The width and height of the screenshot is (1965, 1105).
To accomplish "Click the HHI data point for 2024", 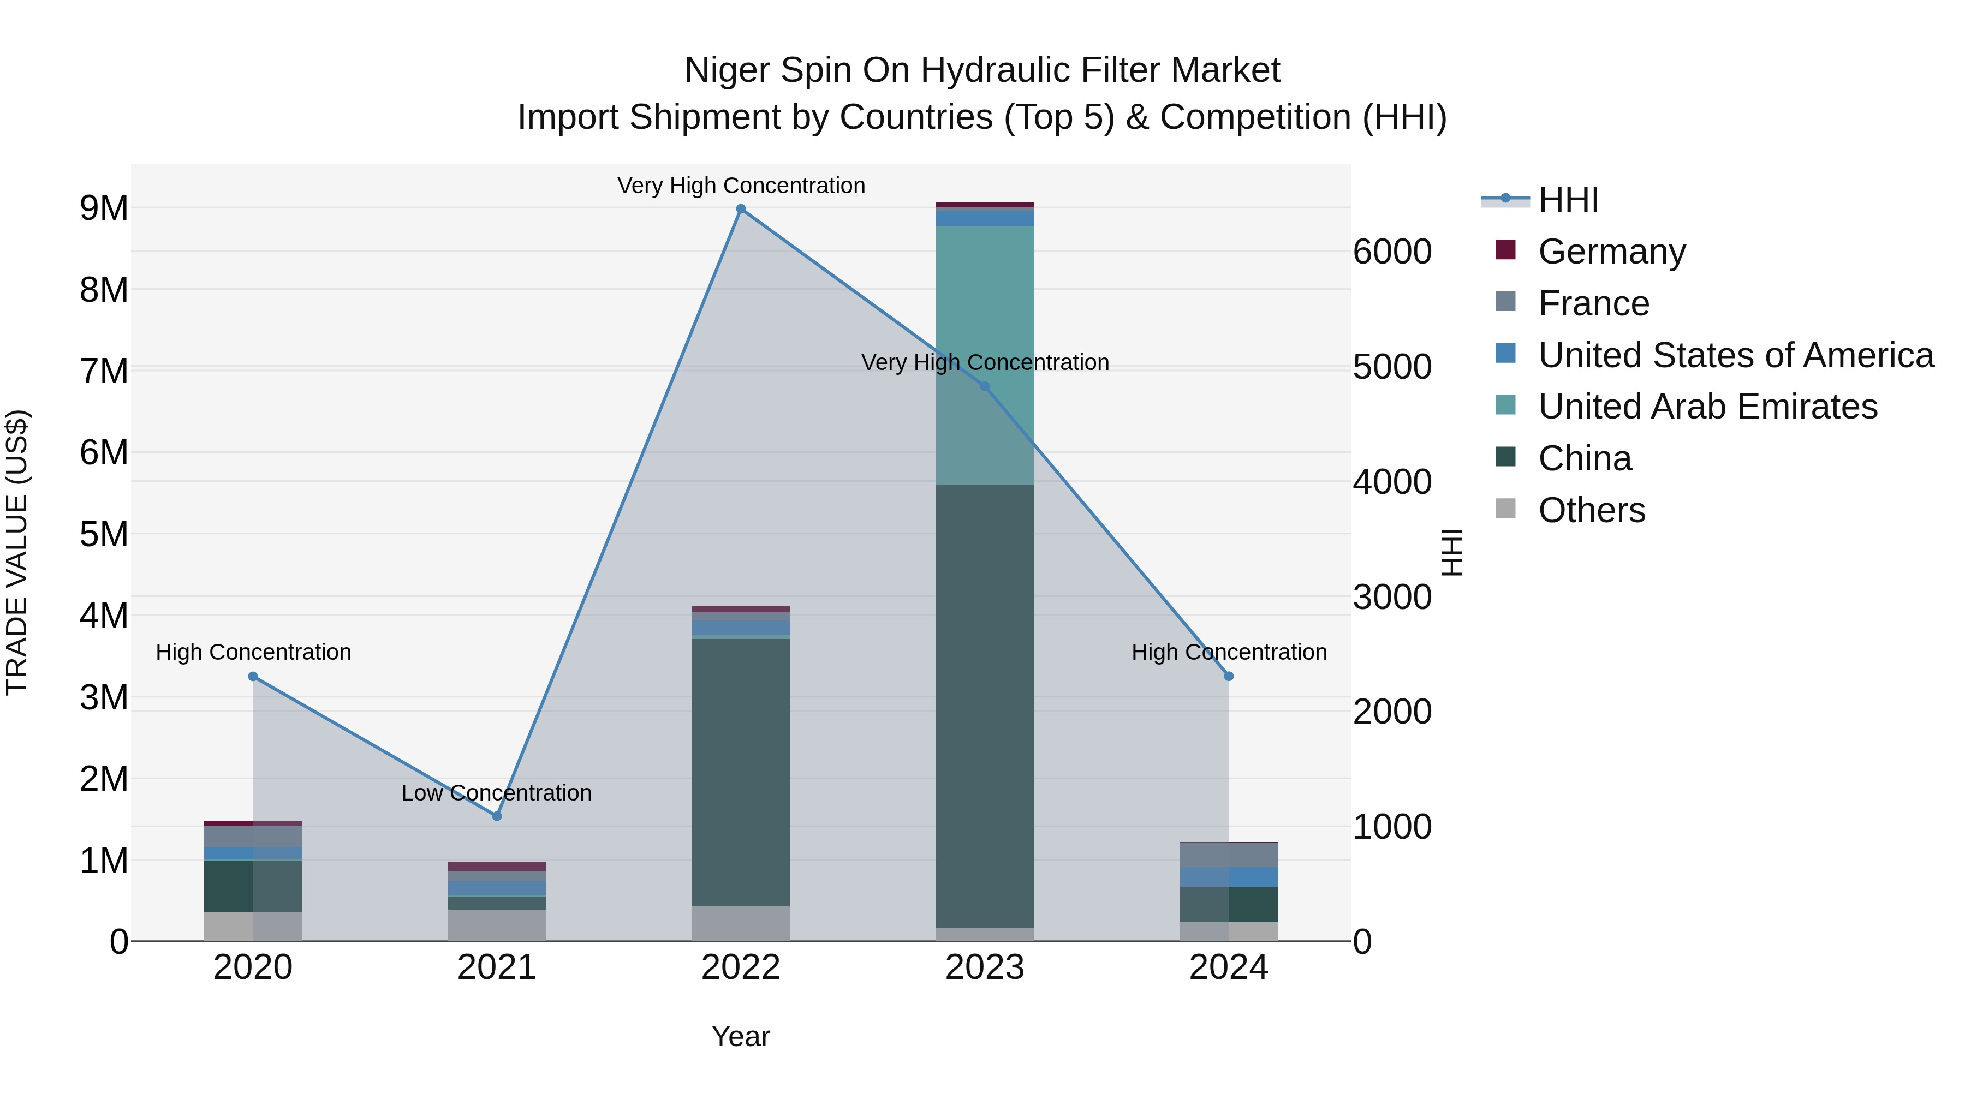I will pos(1229,677).
